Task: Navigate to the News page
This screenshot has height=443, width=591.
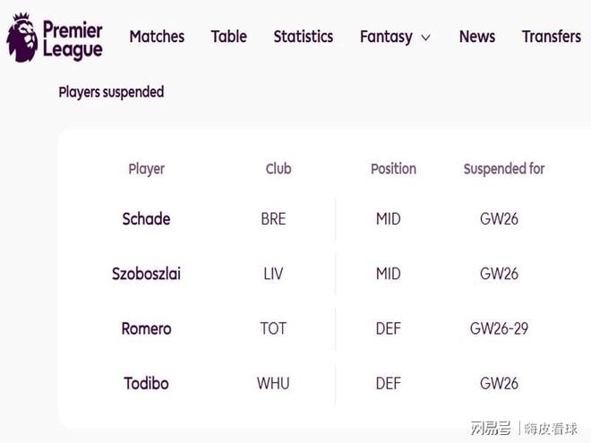Action: click(x=476, y=37)
